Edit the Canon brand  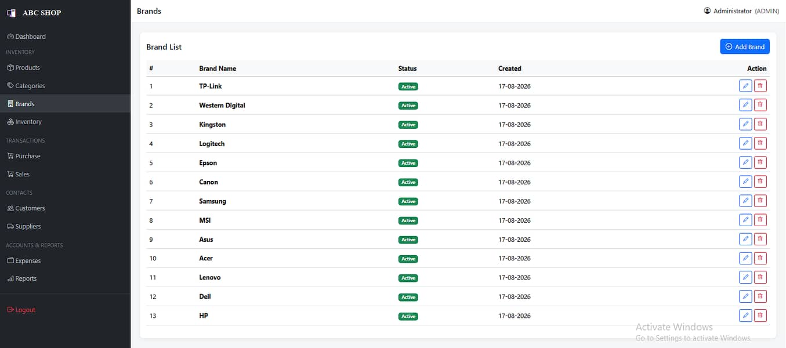point(745,182)
